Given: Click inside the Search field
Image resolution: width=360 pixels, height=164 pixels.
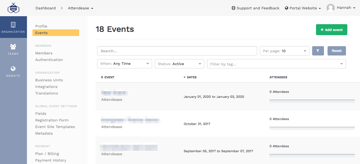Looking at the screenshot, I should 177,51.
